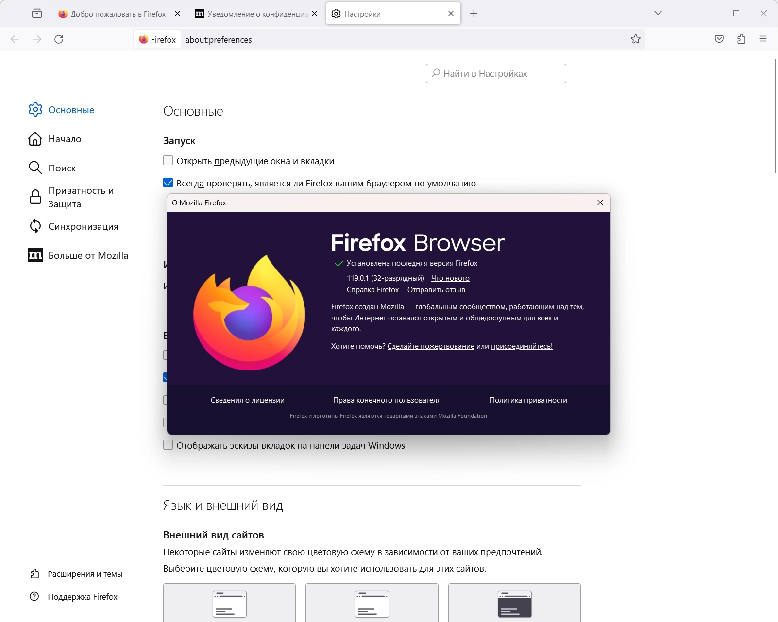Open Расширения и темы link

[x=76, y=574]
